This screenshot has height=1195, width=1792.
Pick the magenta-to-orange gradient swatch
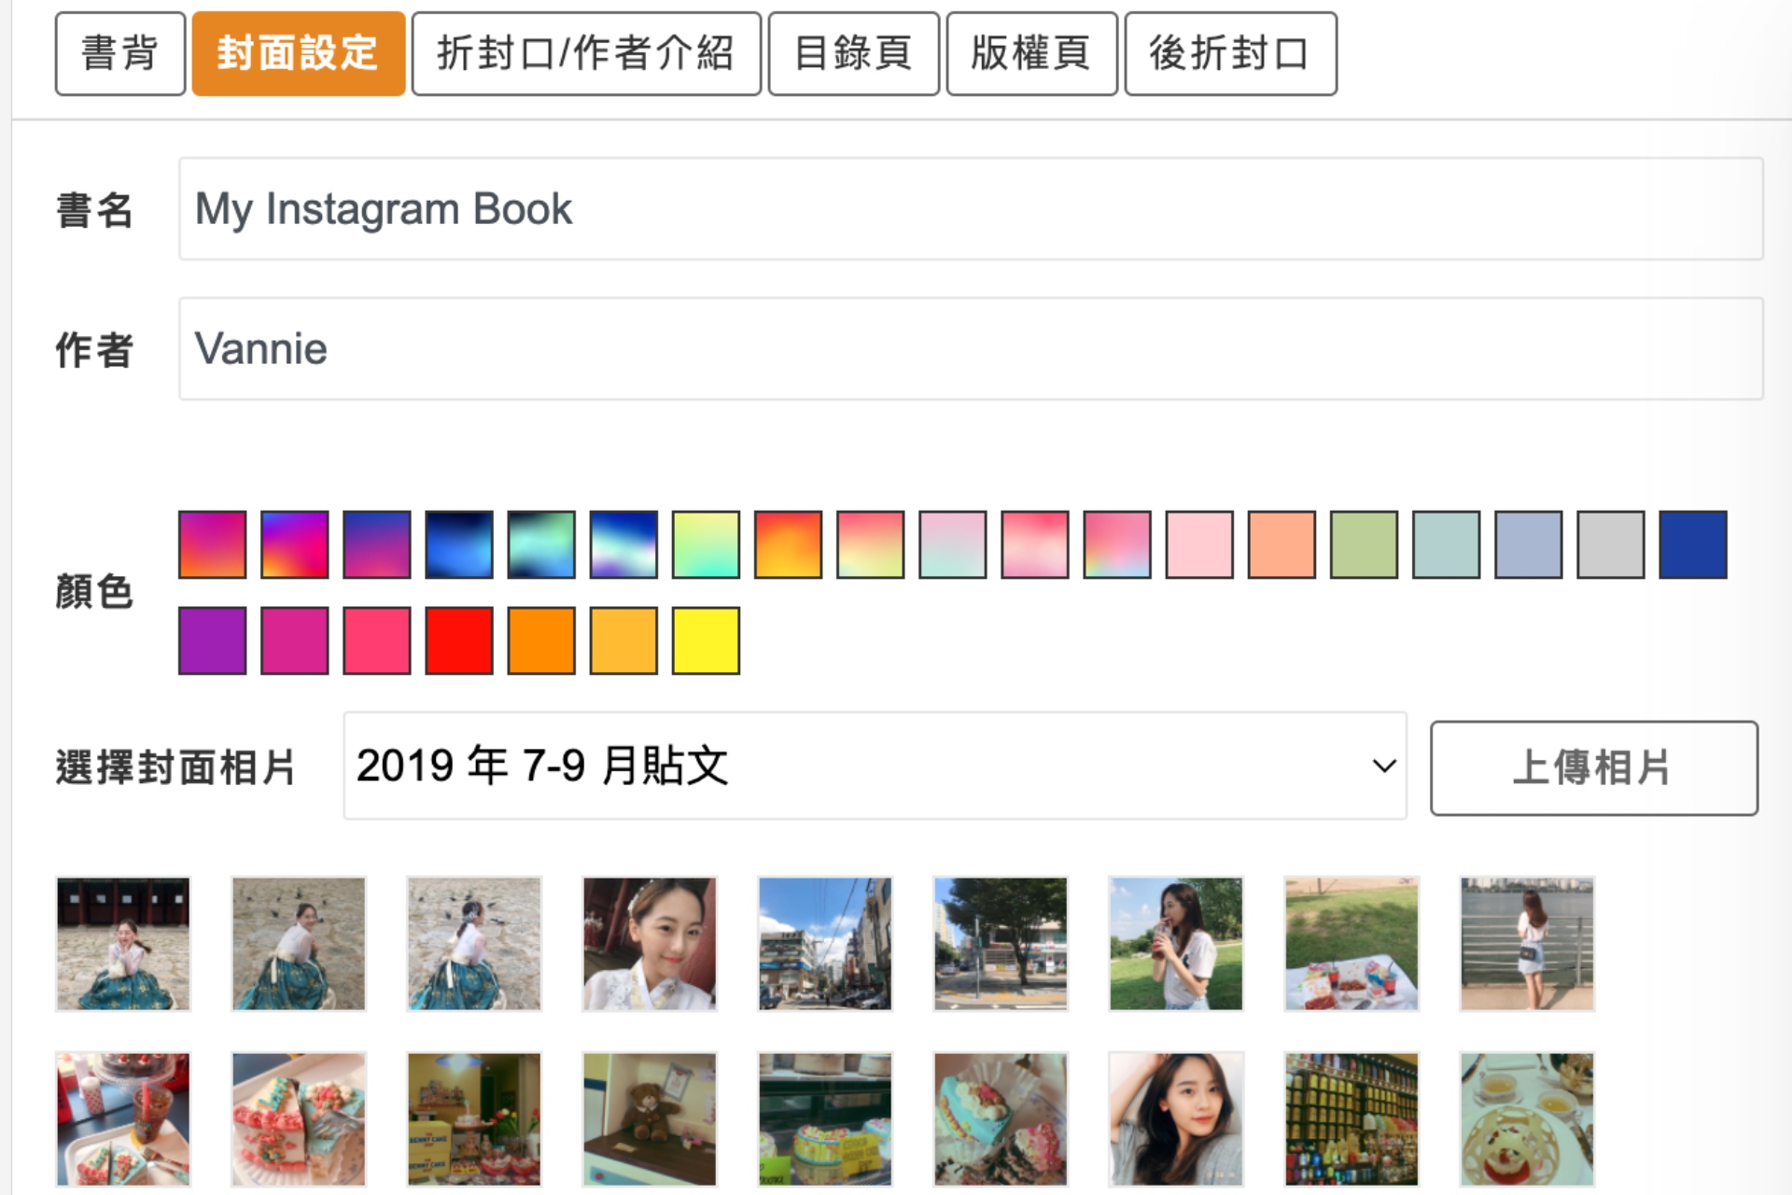point(213,544)
